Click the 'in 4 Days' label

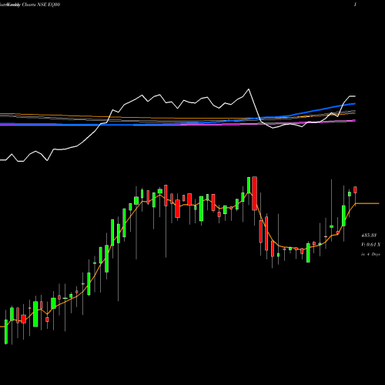[370, 254]
